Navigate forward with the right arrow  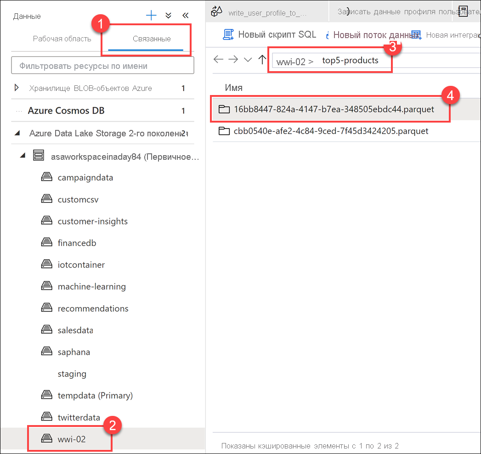233,59
